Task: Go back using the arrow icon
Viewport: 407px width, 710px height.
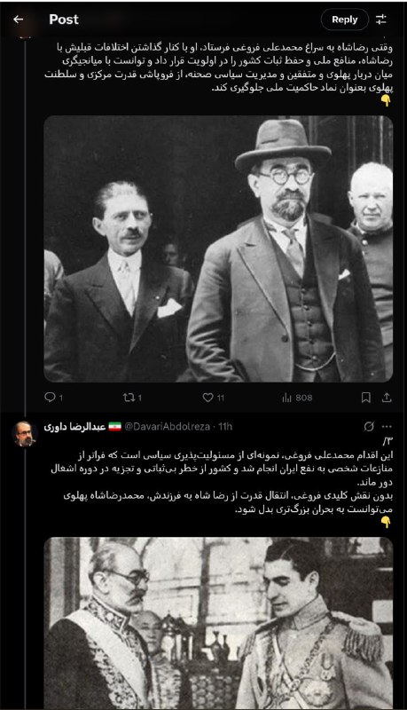Action: point(18,20)
